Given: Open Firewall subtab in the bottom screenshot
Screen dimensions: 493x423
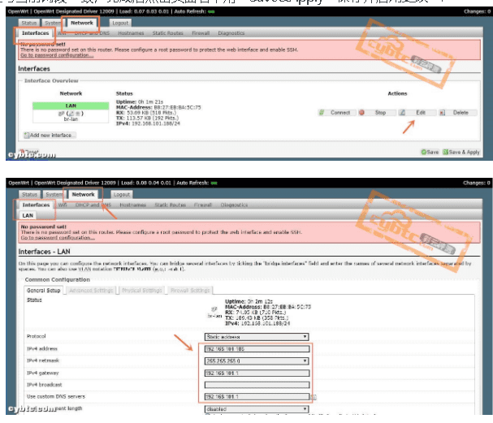Looking at the screenshot, I should (203, 205).
